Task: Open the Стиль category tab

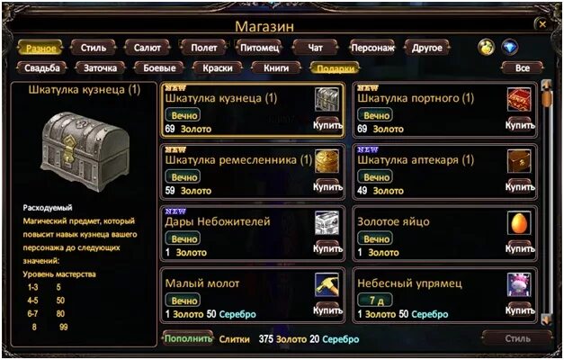Action: (x=94, y=48)
